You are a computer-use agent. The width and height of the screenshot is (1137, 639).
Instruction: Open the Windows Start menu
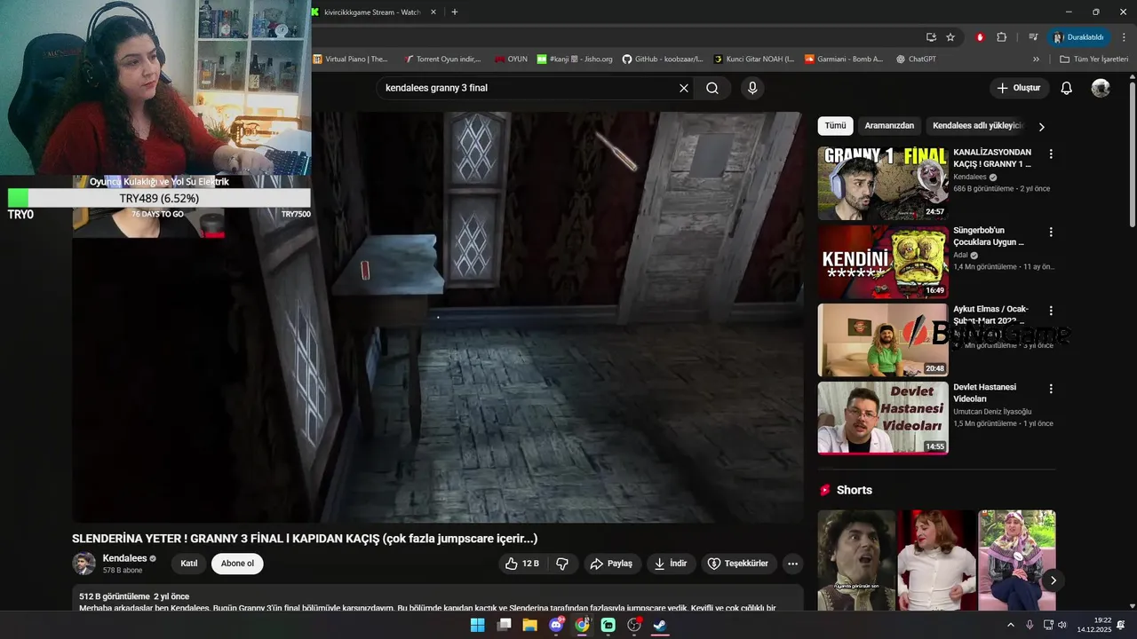(x=477, y=625)
